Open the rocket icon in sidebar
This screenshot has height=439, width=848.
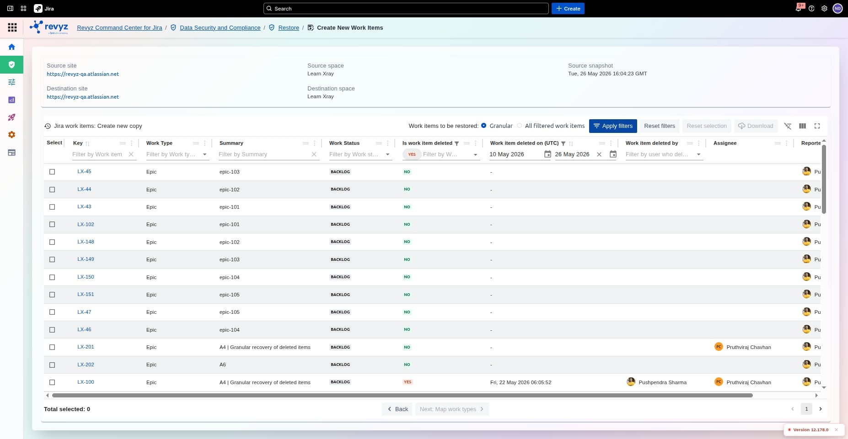coord(12,117)
